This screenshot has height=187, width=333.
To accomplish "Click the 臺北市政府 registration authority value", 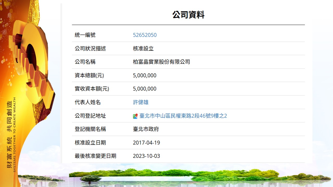I will pos(146,129).
